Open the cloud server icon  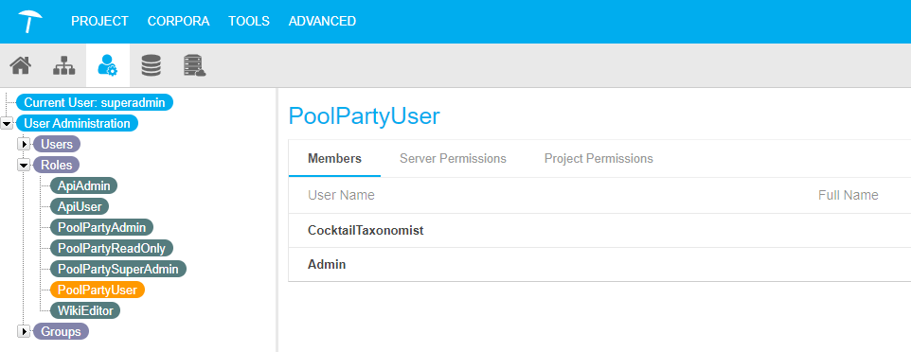click(x=195, y=65)
